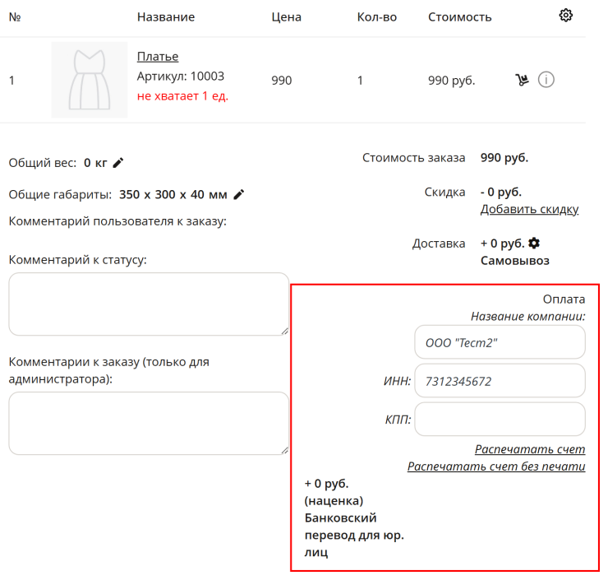Click dimensions value 350 x 300 x 40 мм
This screenshot has height=580, width=608.
tap(173, 194)
